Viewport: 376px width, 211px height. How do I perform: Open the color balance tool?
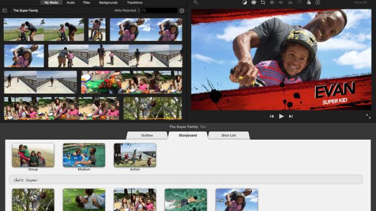(x=244, y=2)
